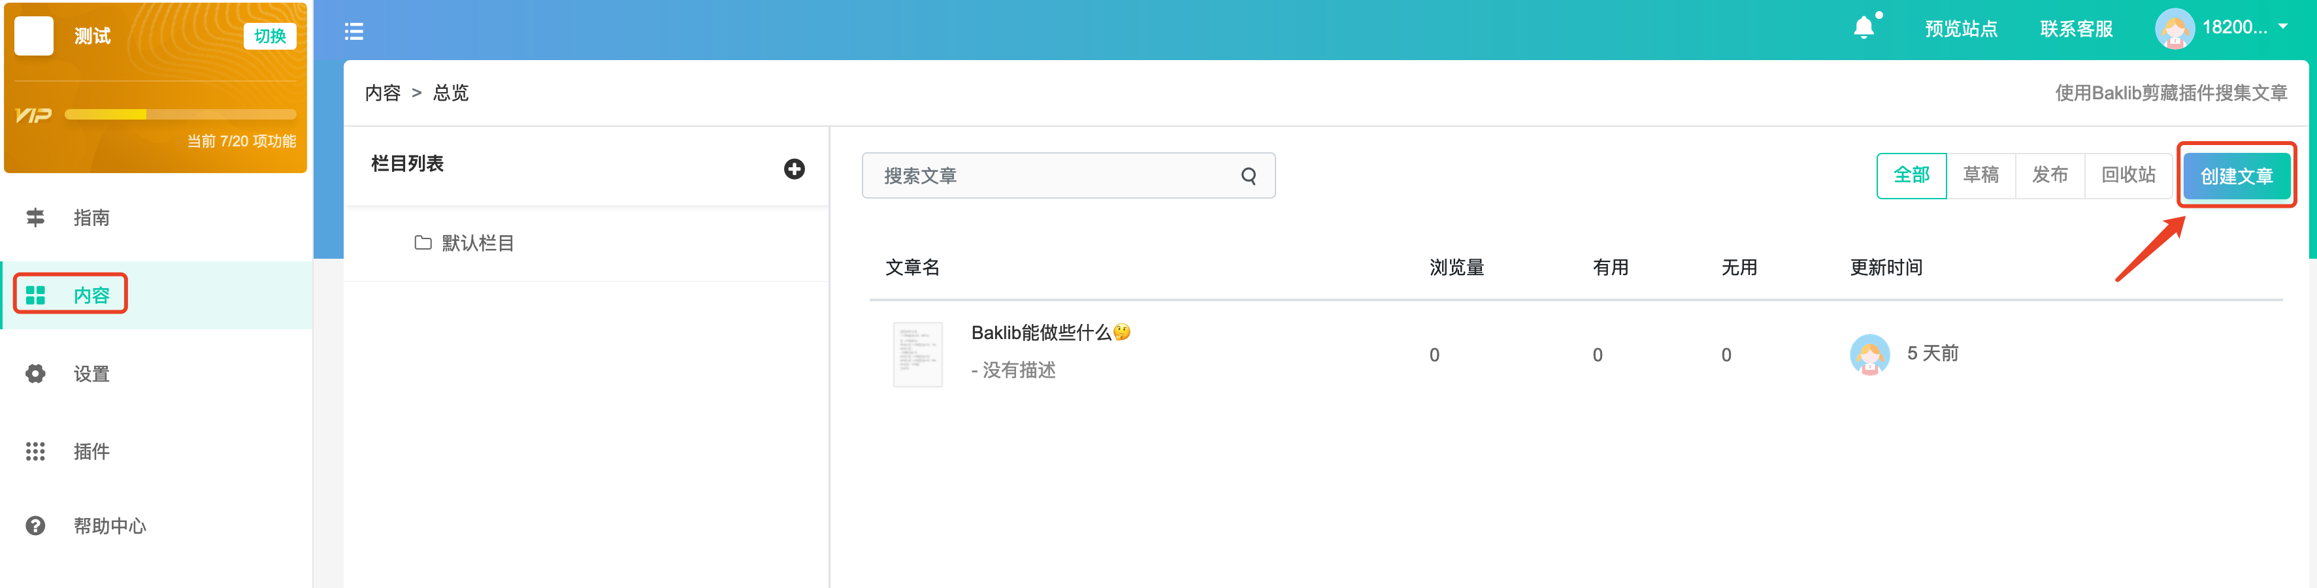
Task: Click the 搜索文章 search input field
Action: coord(1068,175)
